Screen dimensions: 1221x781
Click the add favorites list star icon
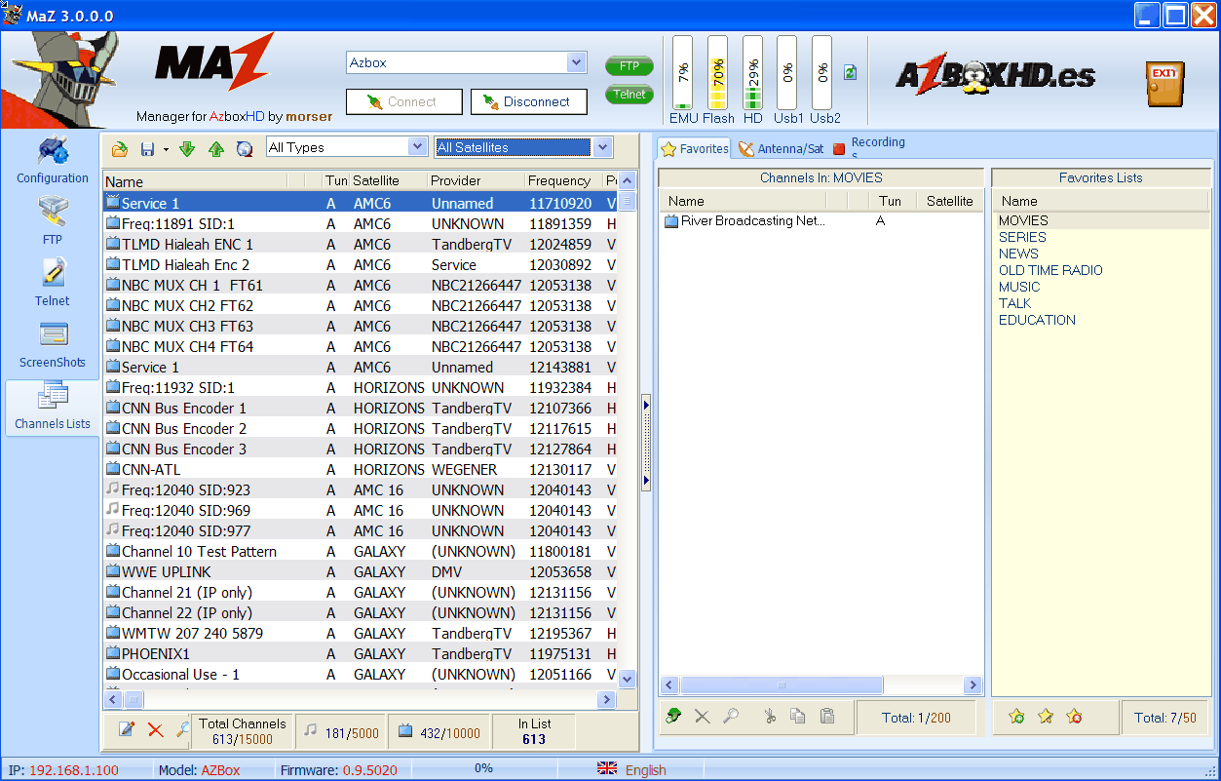(x=1016, y=717)
